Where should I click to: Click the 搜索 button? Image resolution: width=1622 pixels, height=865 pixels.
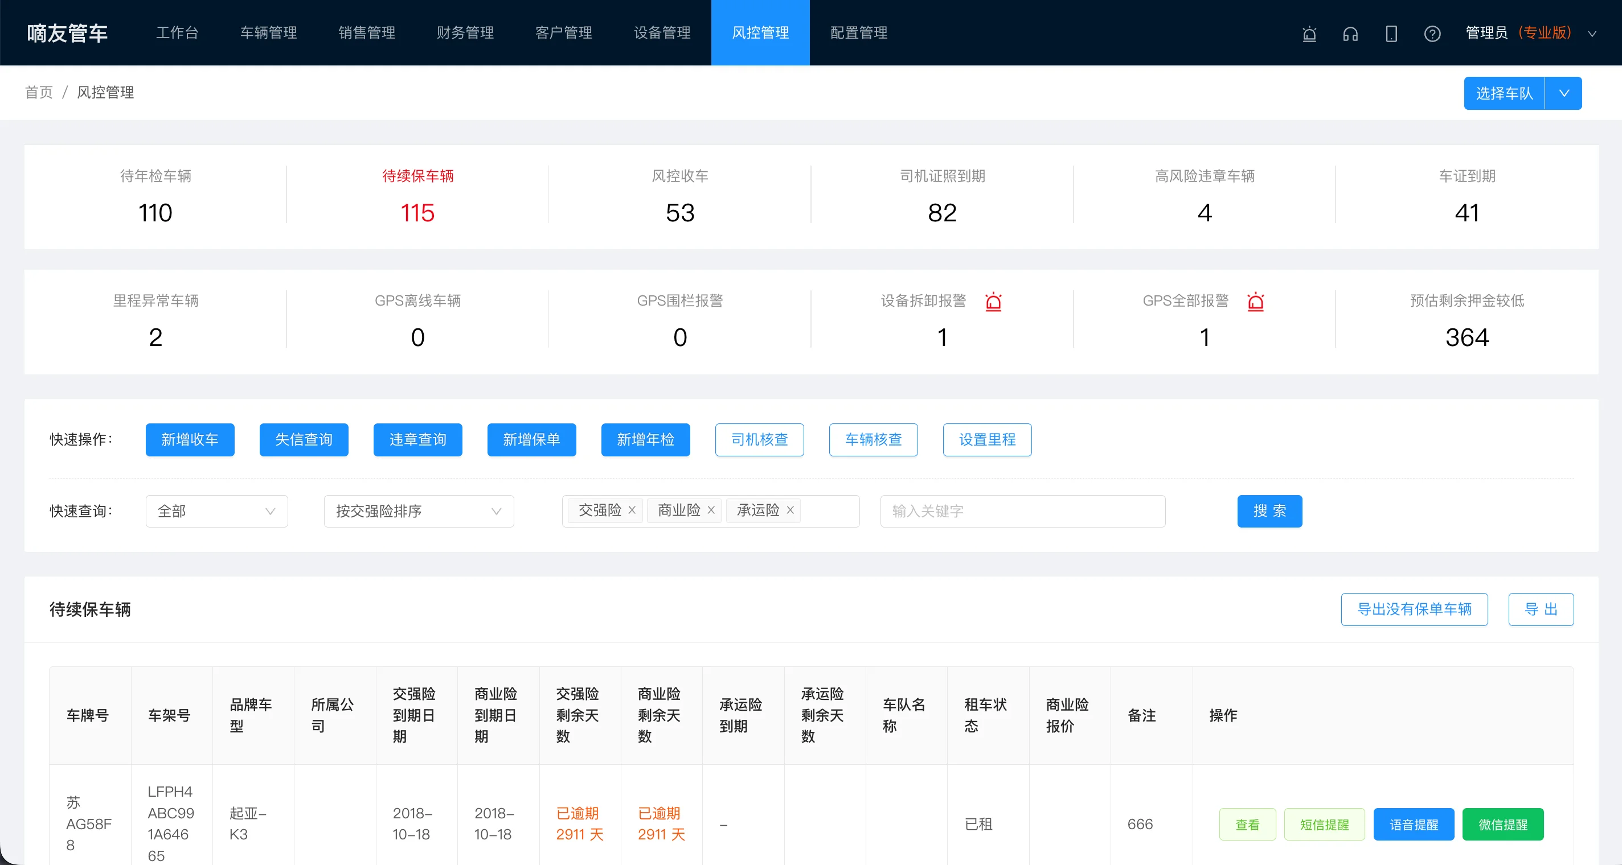(1269, 511)
